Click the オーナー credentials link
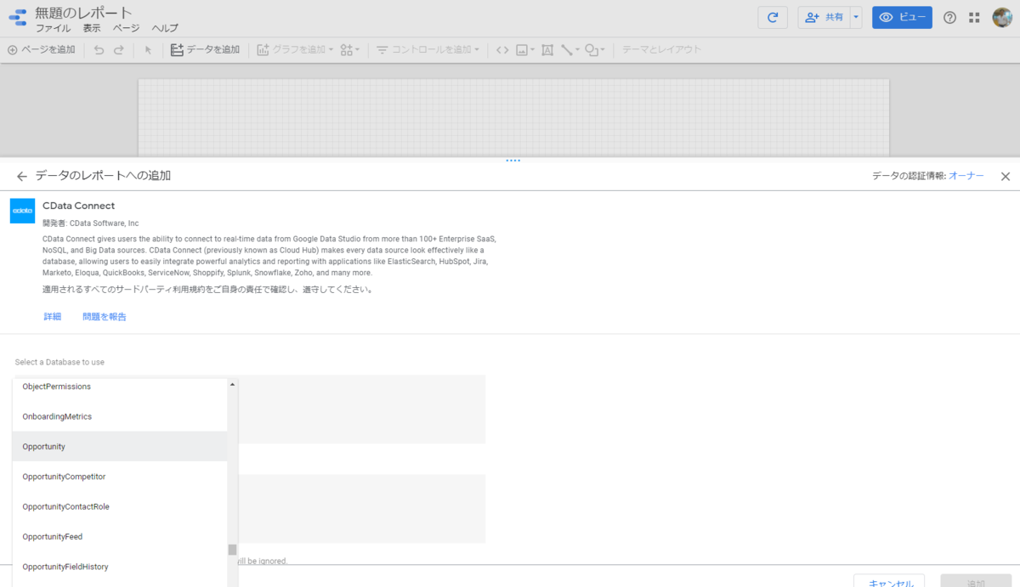The height and width of the screenshot is (587, 1020). tap(966, 176)
